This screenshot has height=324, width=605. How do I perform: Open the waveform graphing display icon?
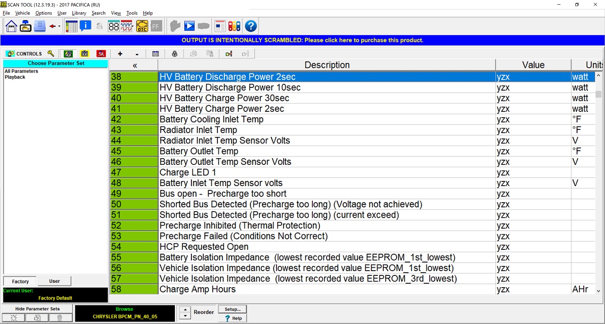126,26
